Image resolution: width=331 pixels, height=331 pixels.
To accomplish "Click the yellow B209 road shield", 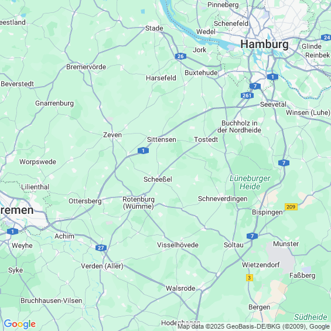I will (x=291, y=207).
